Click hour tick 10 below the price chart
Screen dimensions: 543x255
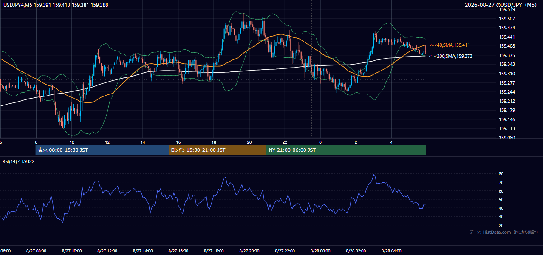72,142
